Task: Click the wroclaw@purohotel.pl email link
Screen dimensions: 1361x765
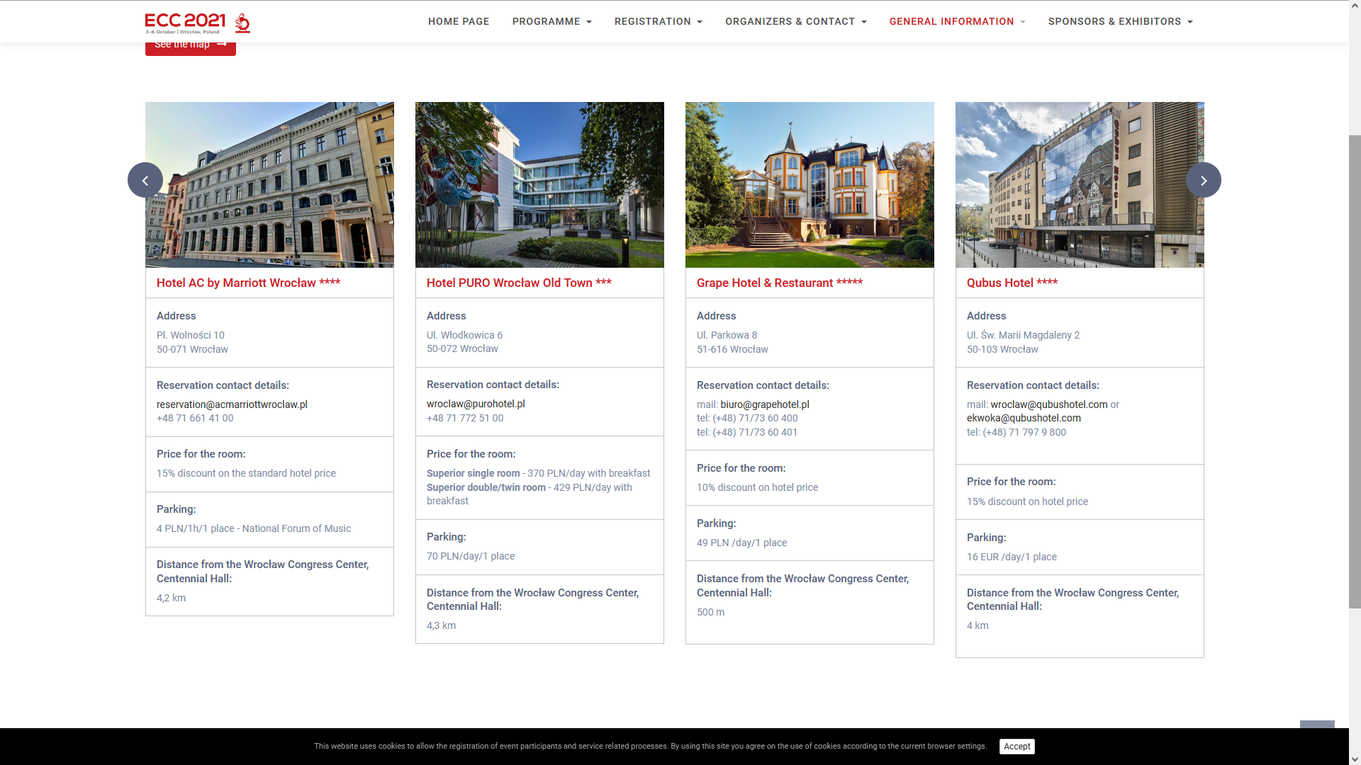Action: coord(476,404)
